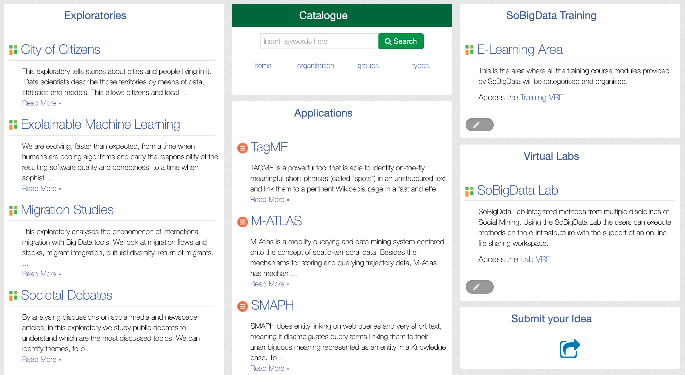Select the items catalogue tab
Viewport: 685px width, 375px height.
point(263,66)
